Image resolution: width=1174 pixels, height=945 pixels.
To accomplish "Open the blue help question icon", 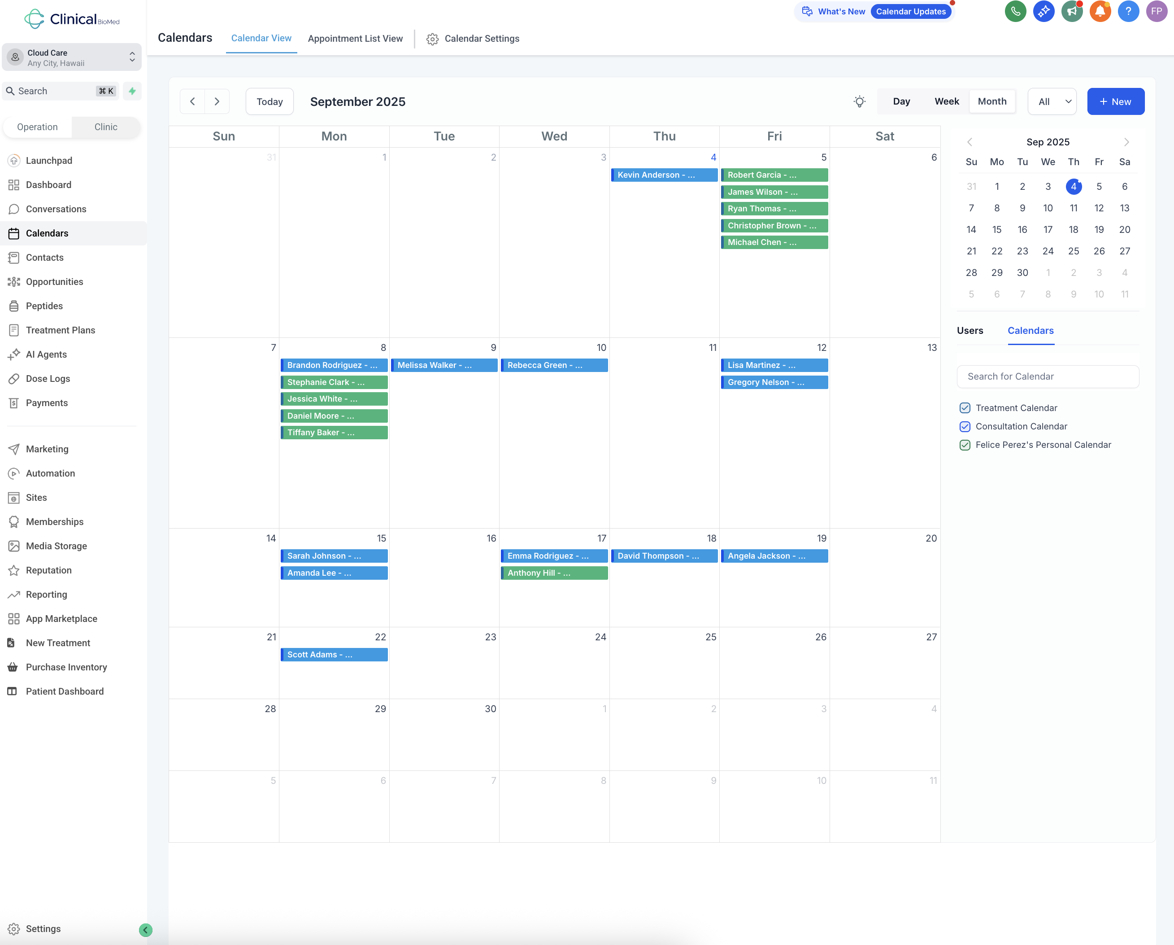I will (x=1128, y=12).
